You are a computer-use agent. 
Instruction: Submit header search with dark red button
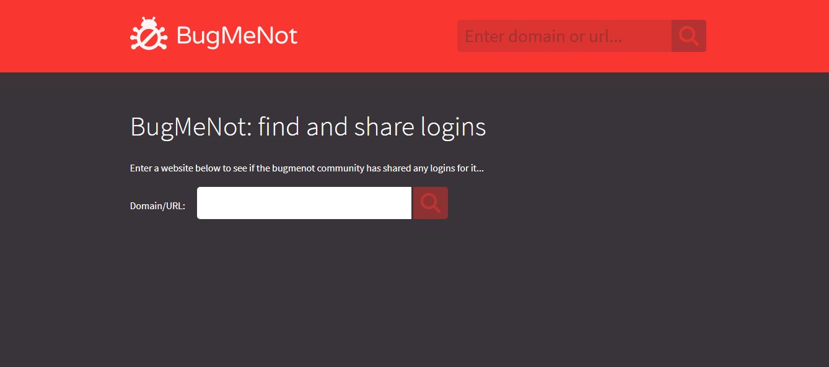[689, 36]
